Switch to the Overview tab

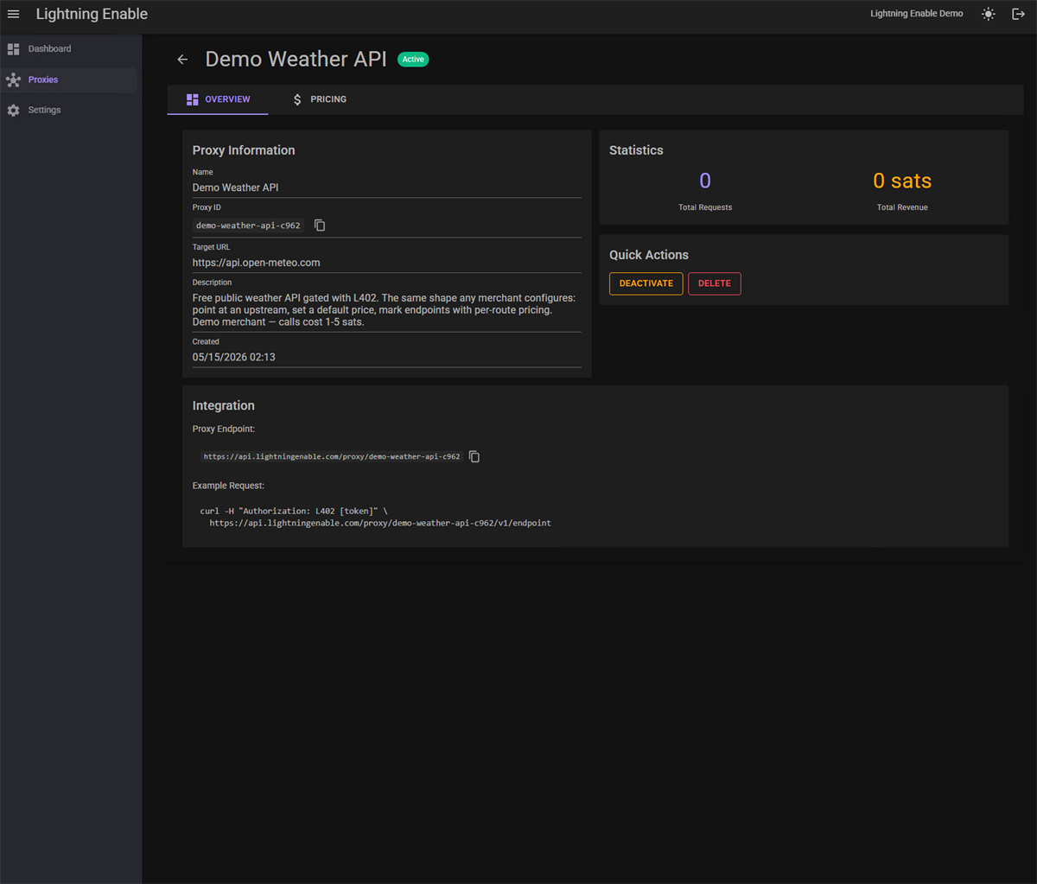218,99
